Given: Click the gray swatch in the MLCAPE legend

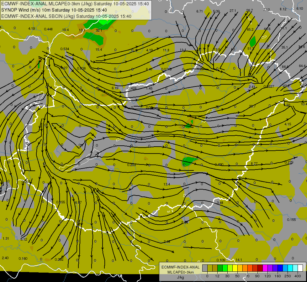Looking at the screenshot, I should coord(205,268).
